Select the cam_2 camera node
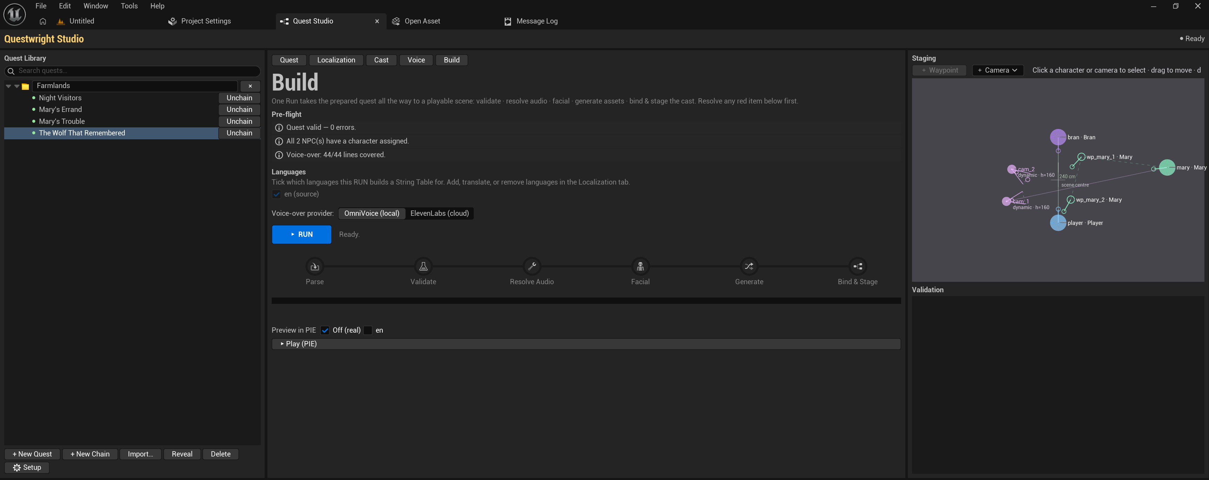Image resolution: width=1209 pixels, height=480 pixels. 1012,169
